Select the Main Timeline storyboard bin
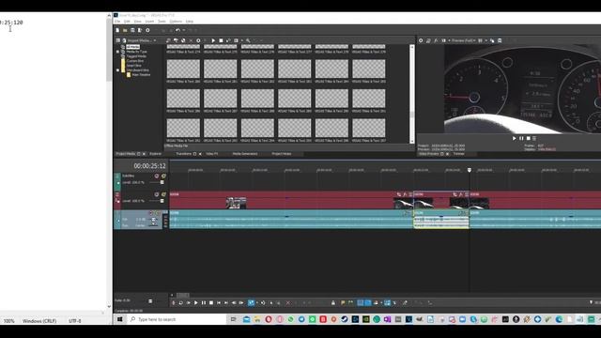601x338 pixels. point(141,75)
